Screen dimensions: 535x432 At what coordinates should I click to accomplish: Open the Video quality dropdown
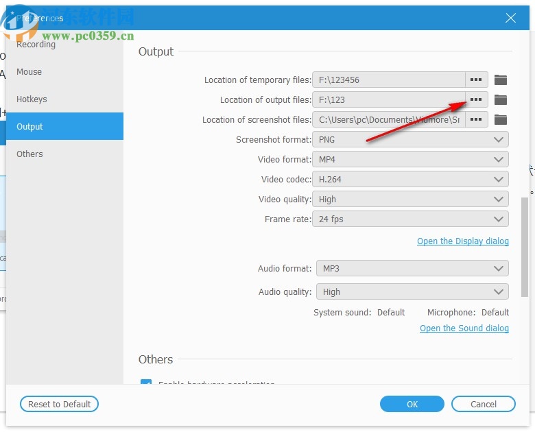coord(410,199)
